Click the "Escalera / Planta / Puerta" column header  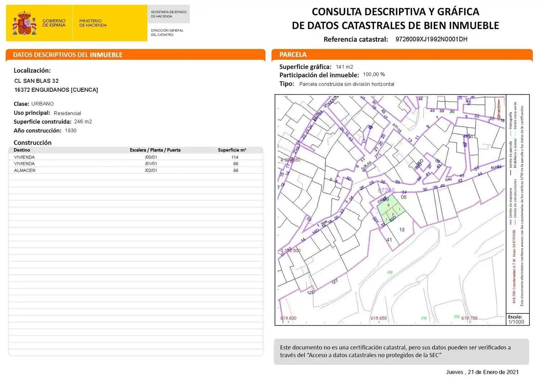tap(155, 150)
